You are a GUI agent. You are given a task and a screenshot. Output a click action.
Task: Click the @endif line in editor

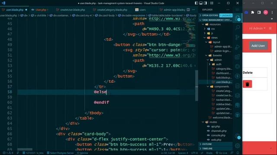click(101, 102)
